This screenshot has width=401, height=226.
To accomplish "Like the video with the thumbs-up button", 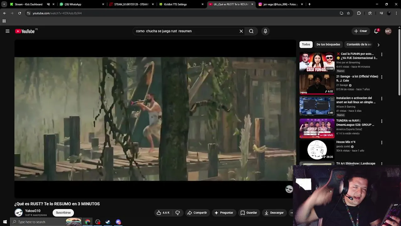I will 163,213.
